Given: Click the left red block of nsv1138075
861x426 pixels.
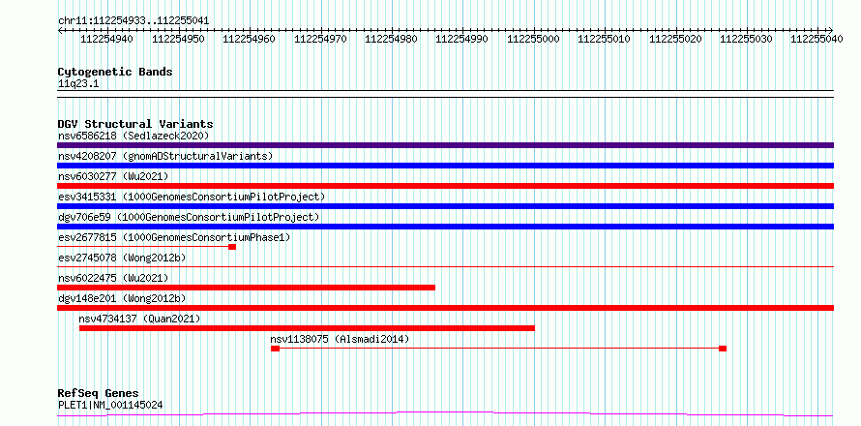Looking at the screenshot, I should point(275,349).
